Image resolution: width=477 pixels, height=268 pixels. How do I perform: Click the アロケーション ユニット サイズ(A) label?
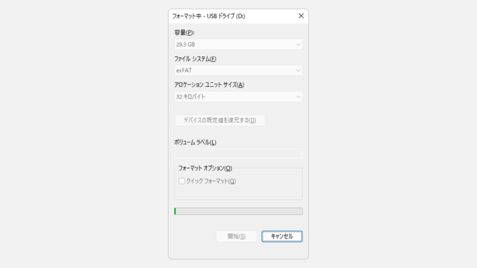pos(209,85)
